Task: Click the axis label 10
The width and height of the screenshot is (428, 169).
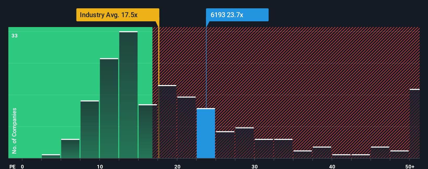Action: point(100,166)
